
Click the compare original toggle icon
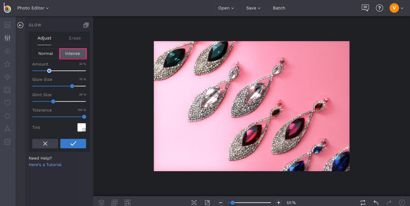click(363, 203)
